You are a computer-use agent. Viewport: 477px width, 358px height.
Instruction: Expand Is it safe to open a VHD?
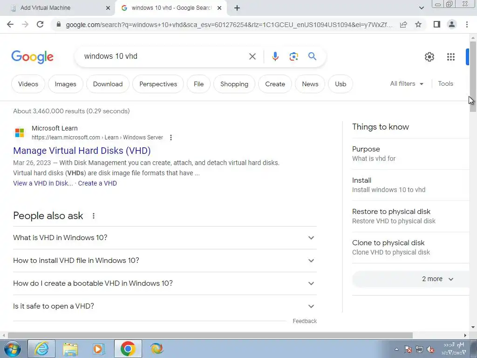165,306
